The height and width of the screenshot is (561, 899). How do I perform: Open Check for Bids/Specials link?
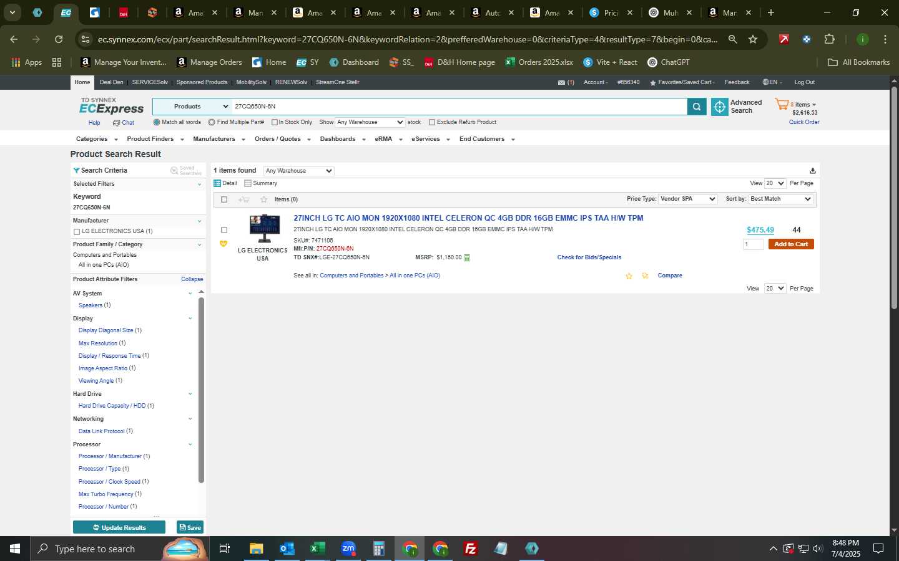[589, 257]
